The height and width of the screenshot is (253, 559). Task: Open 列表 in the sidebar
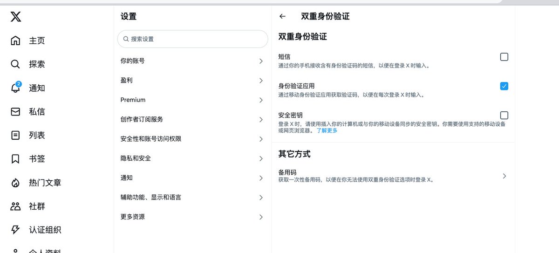(37, 136)
